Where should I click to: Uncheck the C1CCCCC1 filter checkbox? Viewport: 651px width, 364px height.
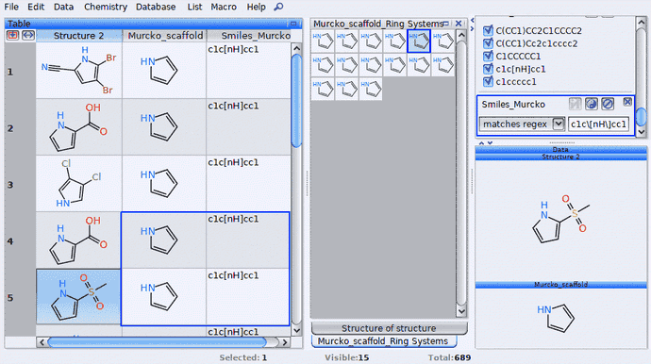tap(489, 56)
